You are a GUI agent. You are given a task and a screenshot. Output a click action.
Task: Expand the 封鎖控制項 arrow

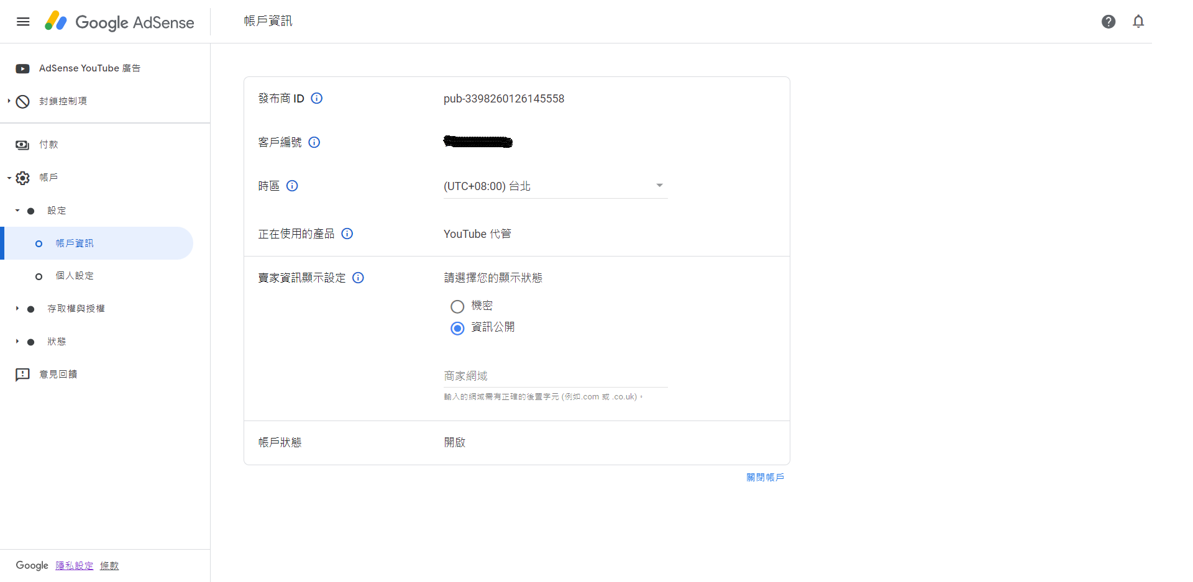tap(9, 101)
